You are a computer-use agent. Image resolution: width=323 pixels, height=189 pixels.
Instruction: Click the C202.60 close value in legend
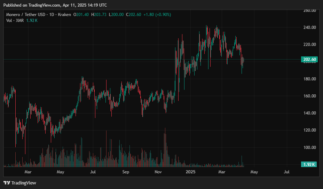point(134,15)
